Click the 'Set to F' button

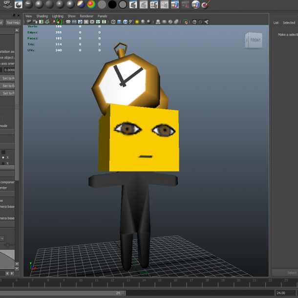(x=7, y=93)
